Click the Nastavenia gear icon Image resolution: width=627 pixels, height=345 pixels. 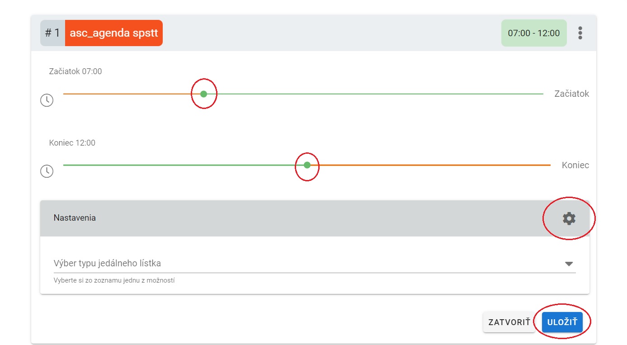[569, 218]
